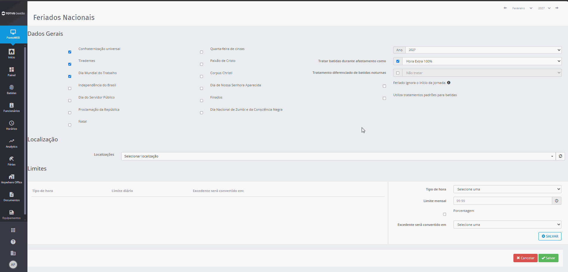Open the Tipo de hora dropdown
The width and height of the screenshot is (568, 272).
click(507, 189)
